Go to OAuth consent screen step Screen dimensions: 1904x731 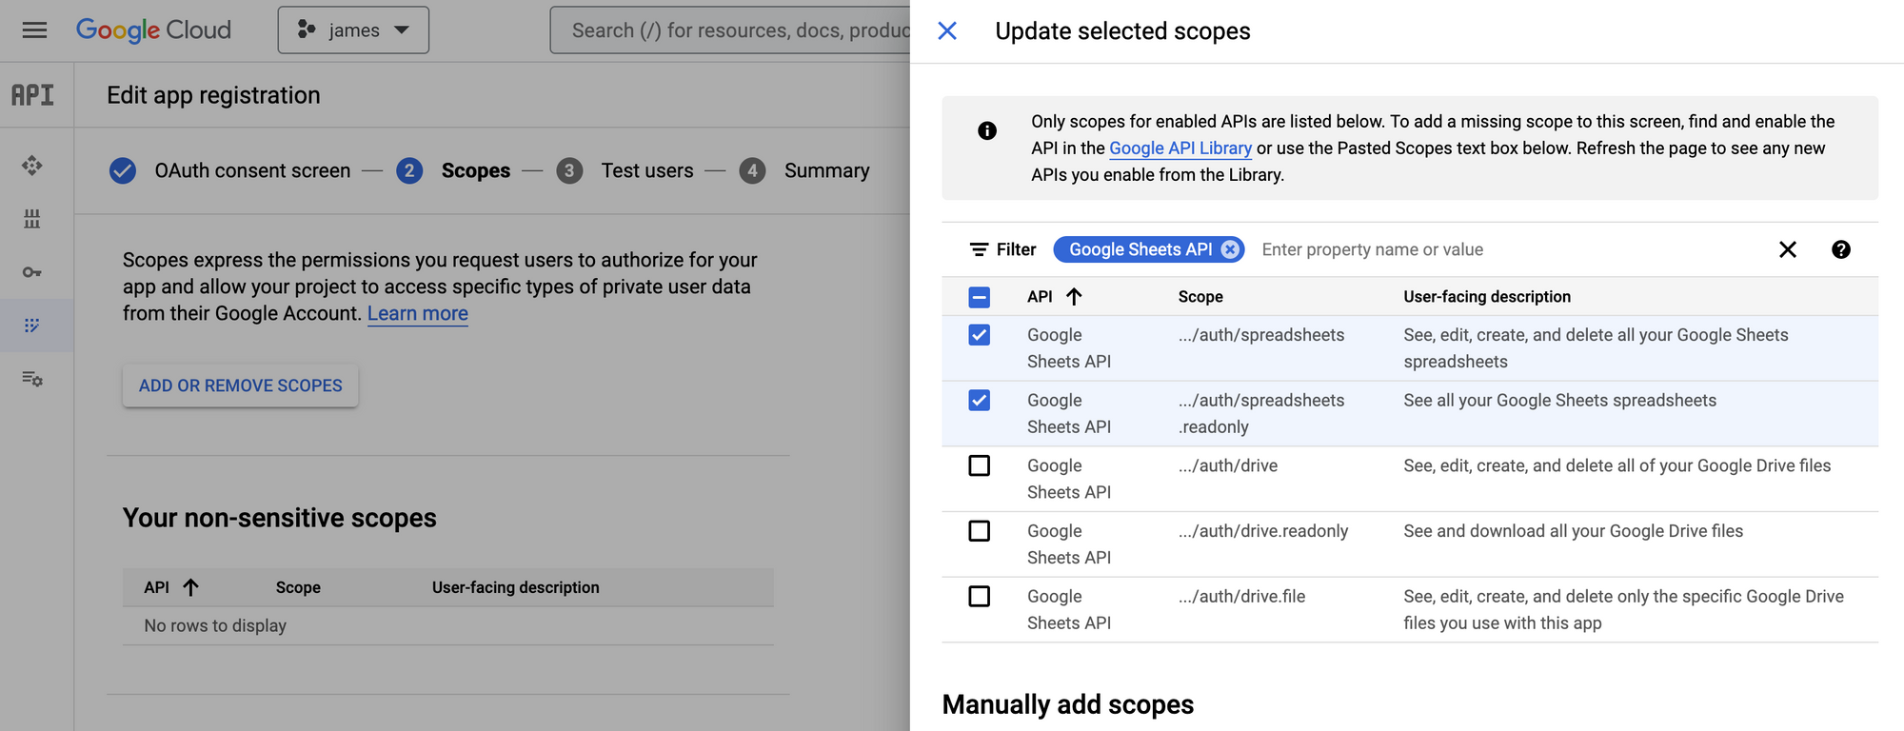(229, 170)
